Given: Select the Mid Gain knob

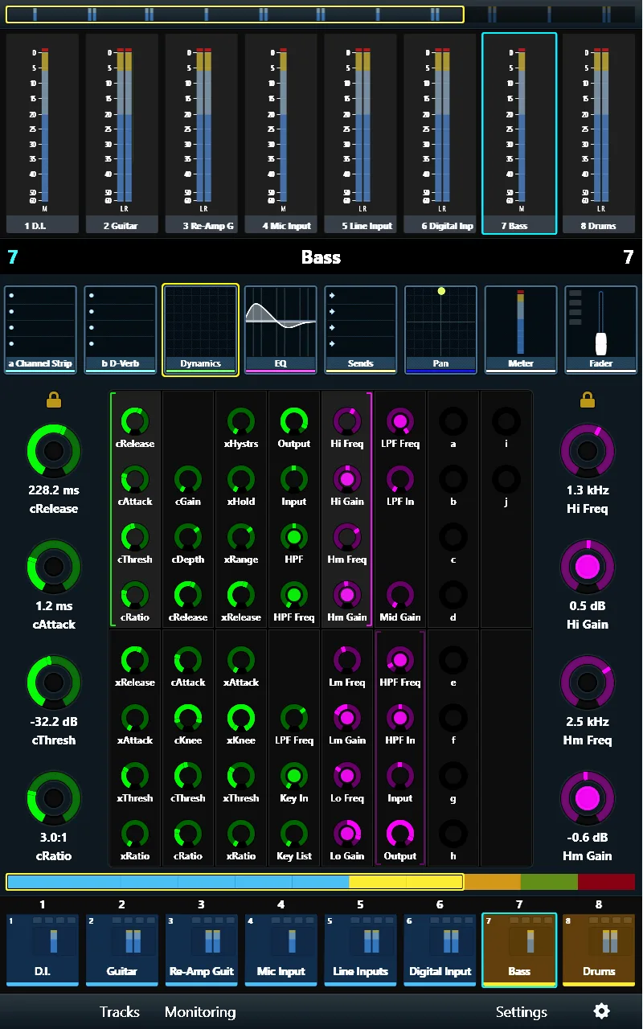Looking at the screenshot, I should (400, 595).
